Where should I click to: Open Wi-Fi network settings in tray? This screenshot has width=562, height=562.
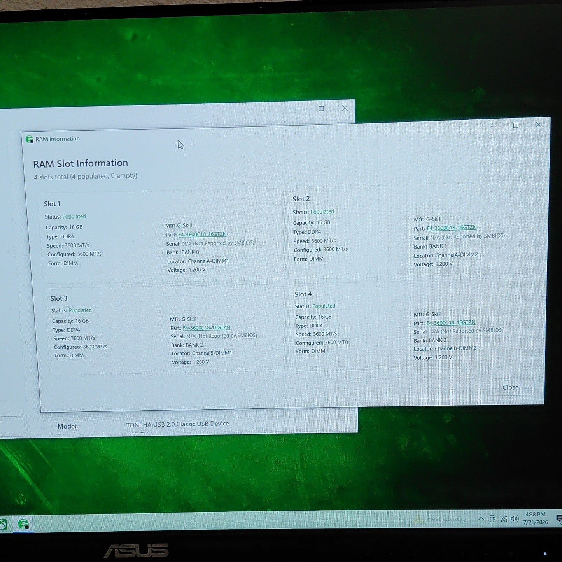pos(504,519)
